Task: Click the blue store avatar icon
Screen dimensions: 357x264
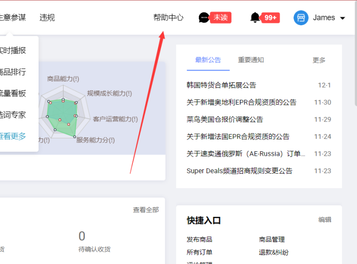Action: click(300, 18)
